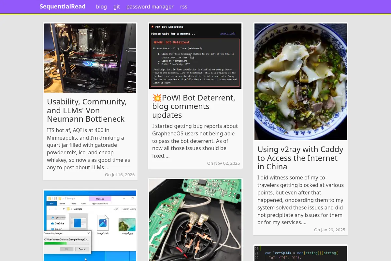Open the rss feed link
The width and height of the screenshot is (391, 261).
[x=184, y=7]
